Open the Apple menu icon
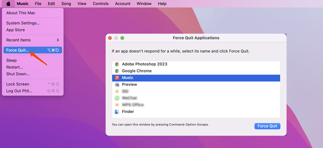This screenshot has width=323, height=148. (8, 4)
